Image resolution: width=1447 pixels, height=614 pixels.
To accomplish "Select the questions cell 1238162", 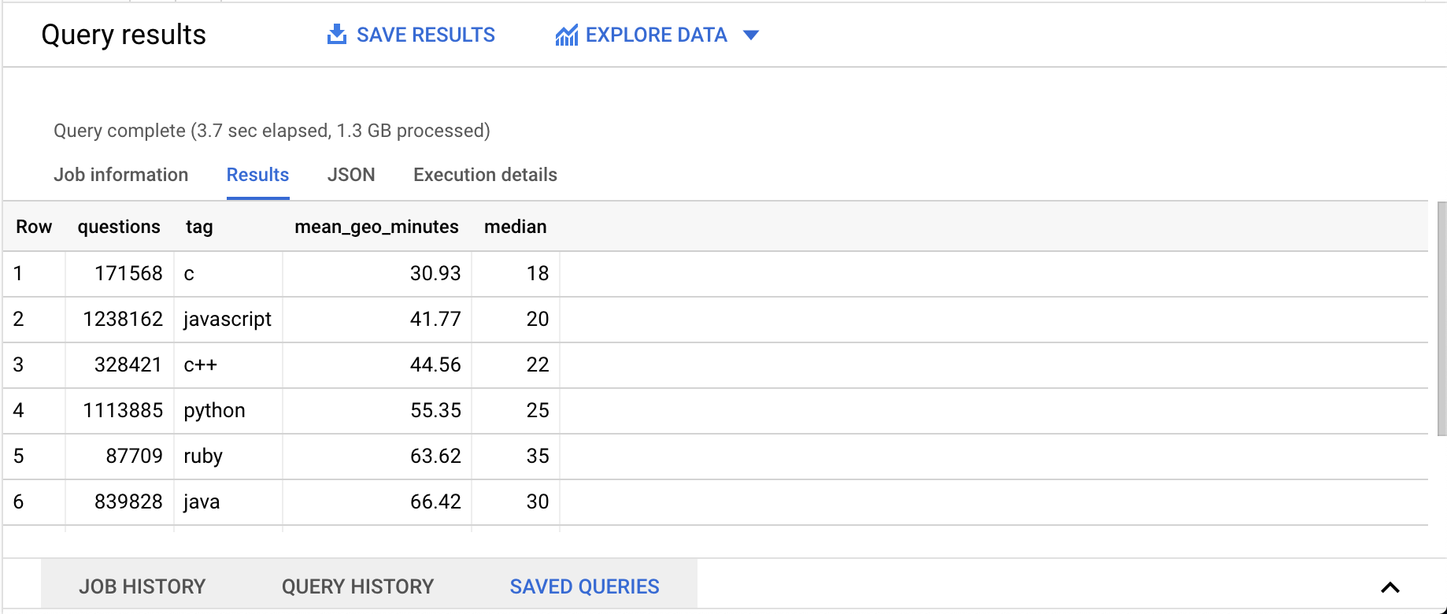I will pyautogui.click(x=120, y=320).
